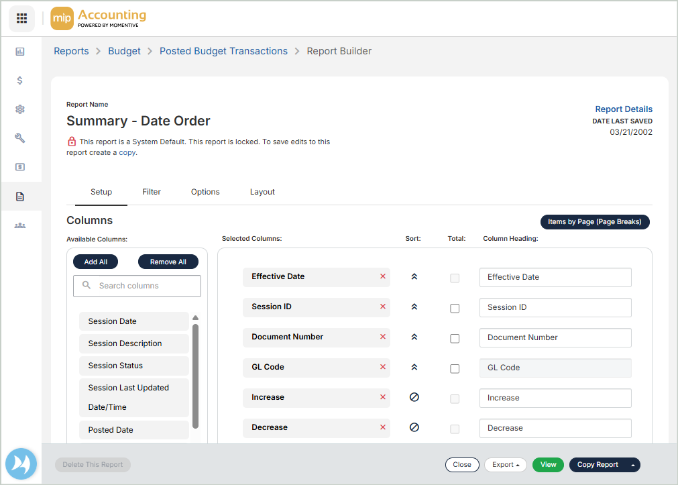Click the Available Columns scrollbar
Image resolution: width=678 pixels, height=485 pixels.
pyautogui.click(x=195, y=376)
